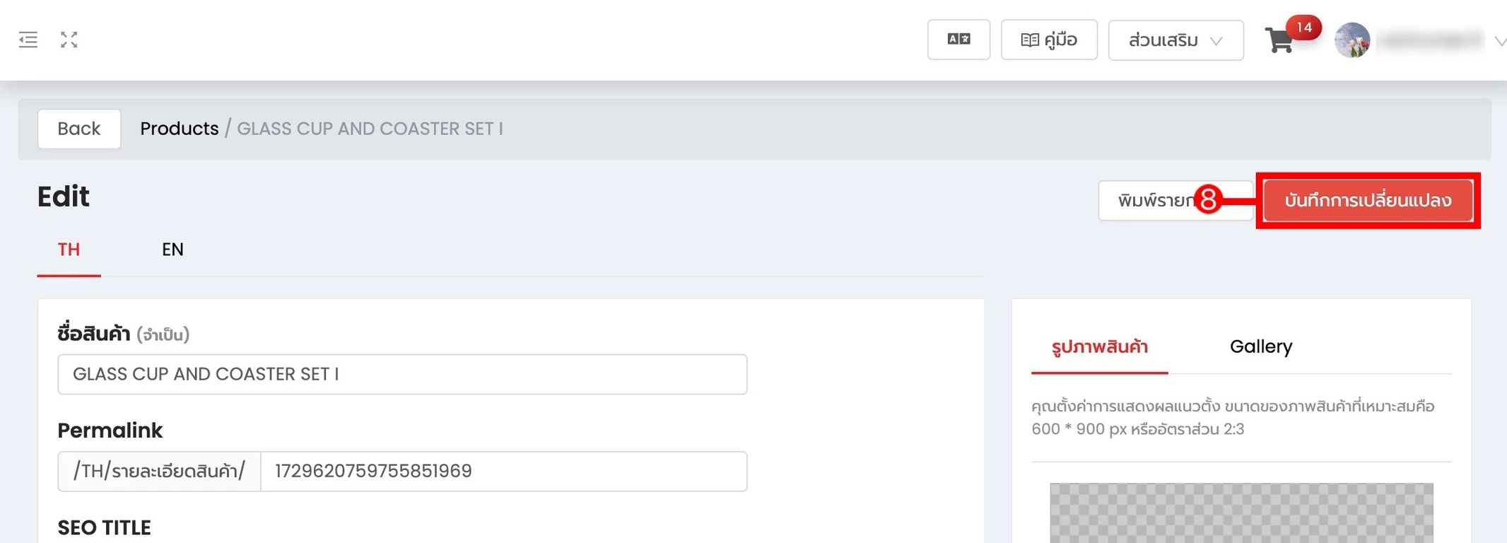Toggle fullscreen mode icon
Image resolution: width=1507 pixels, height=543 pixels.
pyautogui.click(x=69, y=40)
